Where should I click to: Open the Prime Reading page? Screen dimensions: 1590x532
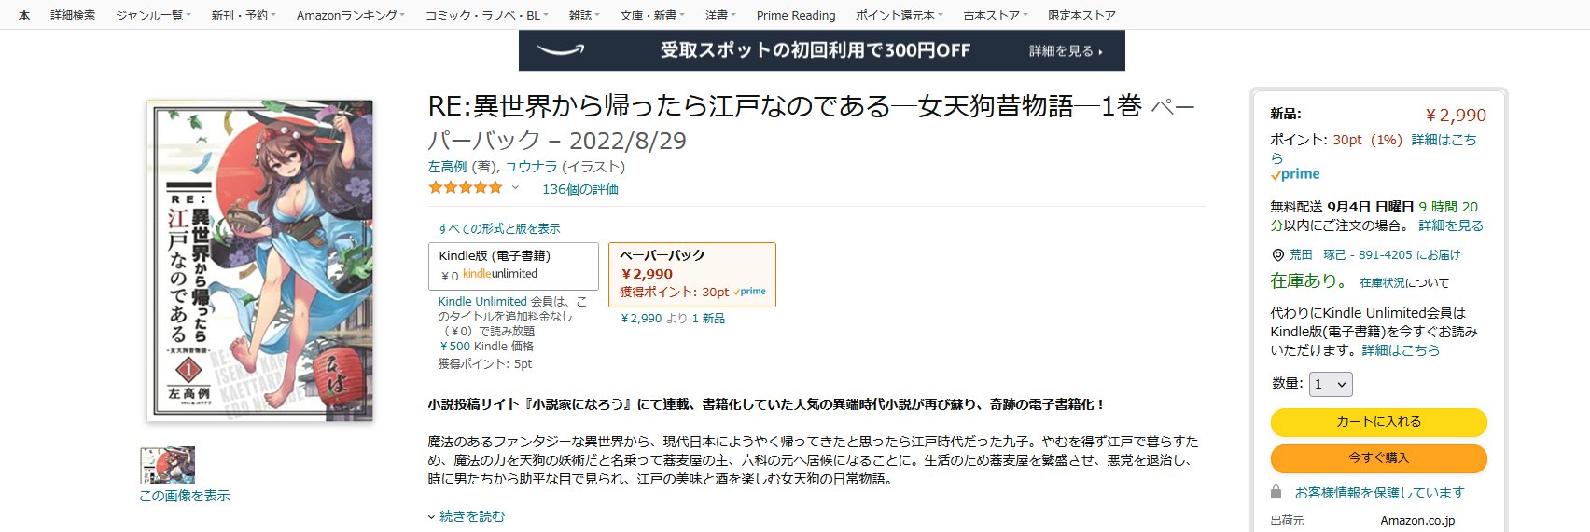796,15
